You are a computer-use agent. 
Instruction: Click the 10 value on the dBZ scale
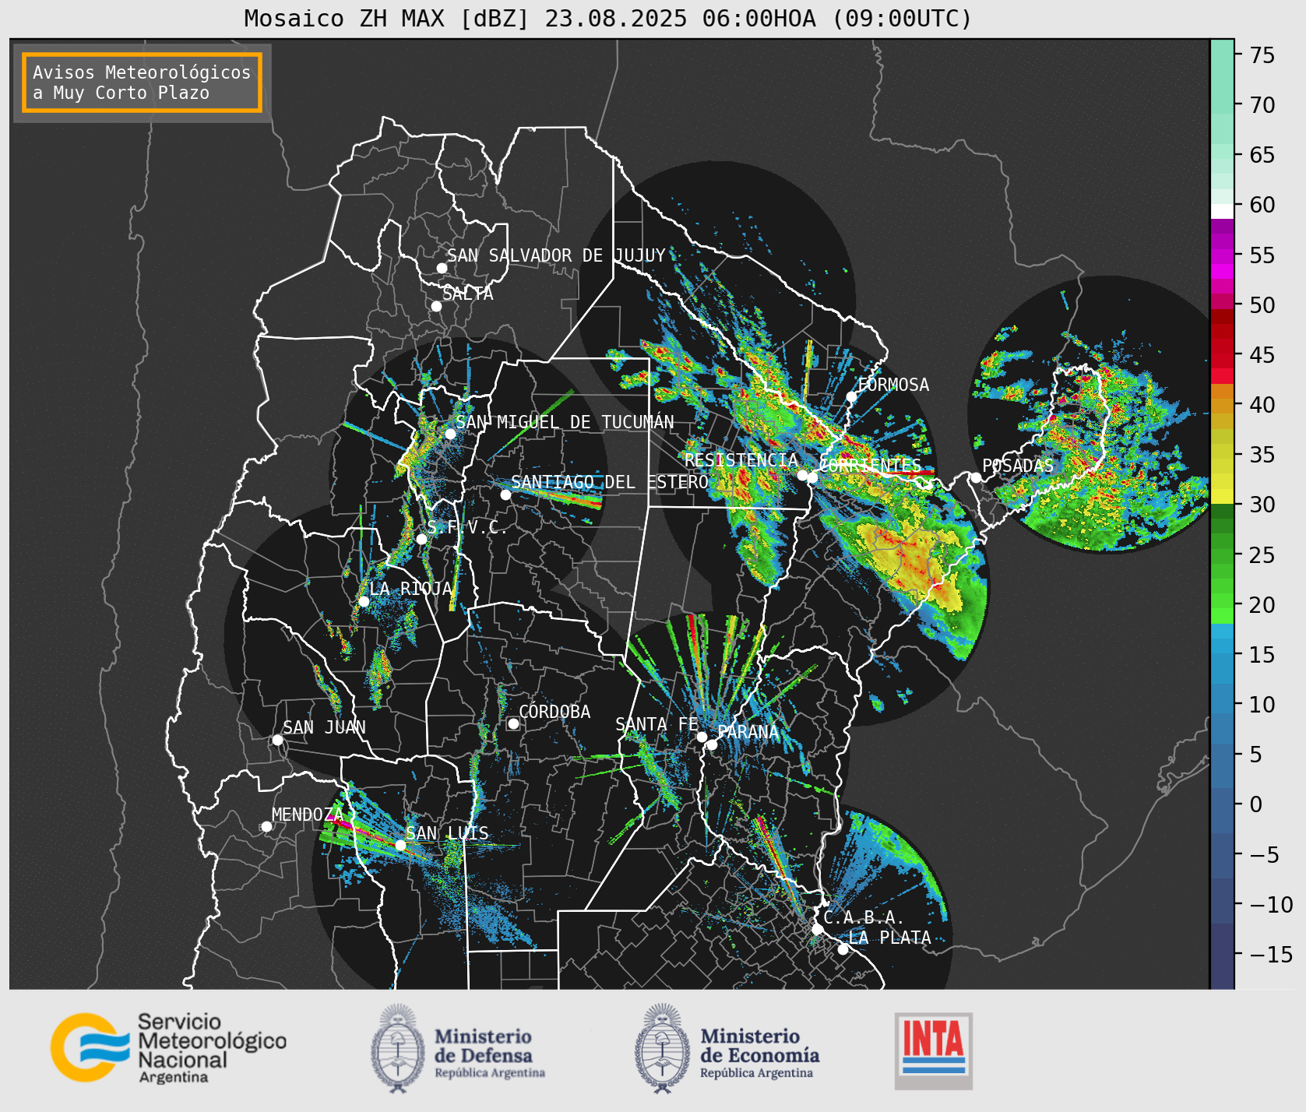pyautogui.click(x=1262, y=705)
